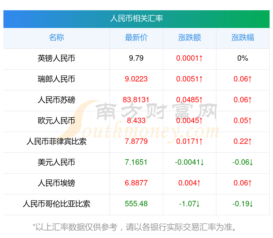Click the 7.1651 price value

136,162
